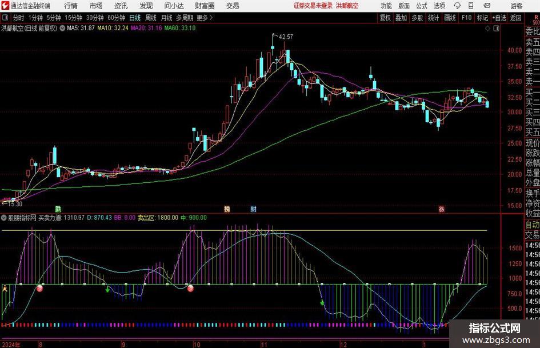
Task: Click second red ball signal near October
Action: [x=190, y=289]
